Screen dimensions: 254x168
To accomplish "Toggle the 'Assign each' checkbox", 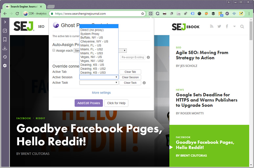I will pos(54,50).
